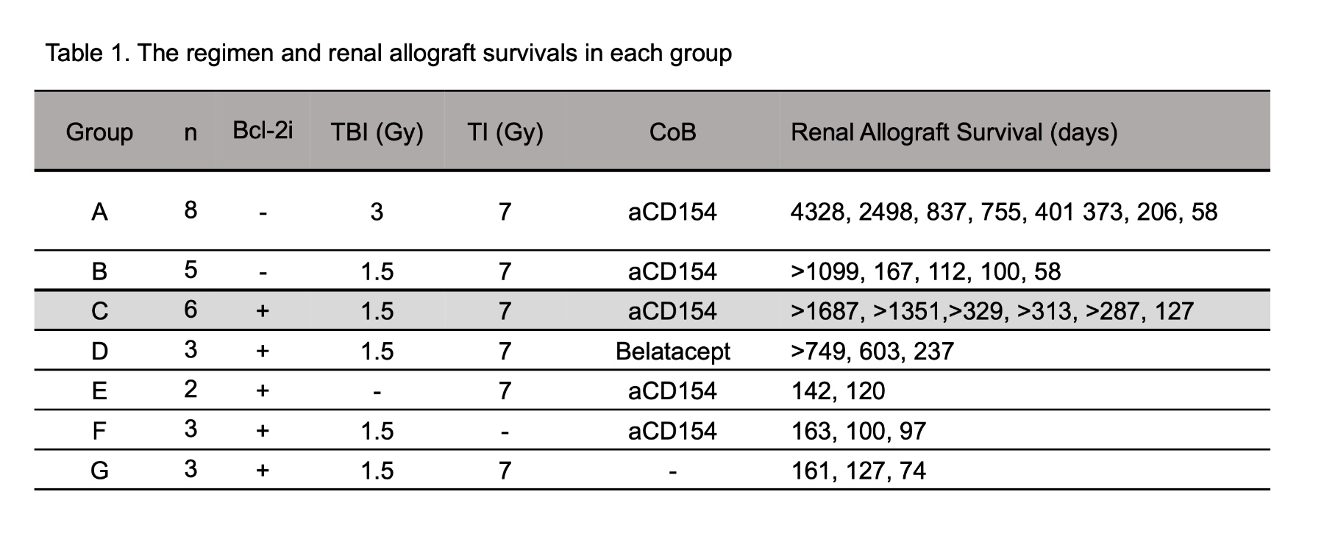Click the "Bcl-2i" column header

pyautogui.click(x=263, y=131)
